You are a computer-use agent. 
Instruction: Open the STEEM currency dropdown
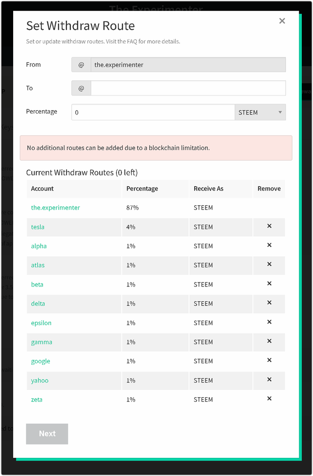[260, 112]
